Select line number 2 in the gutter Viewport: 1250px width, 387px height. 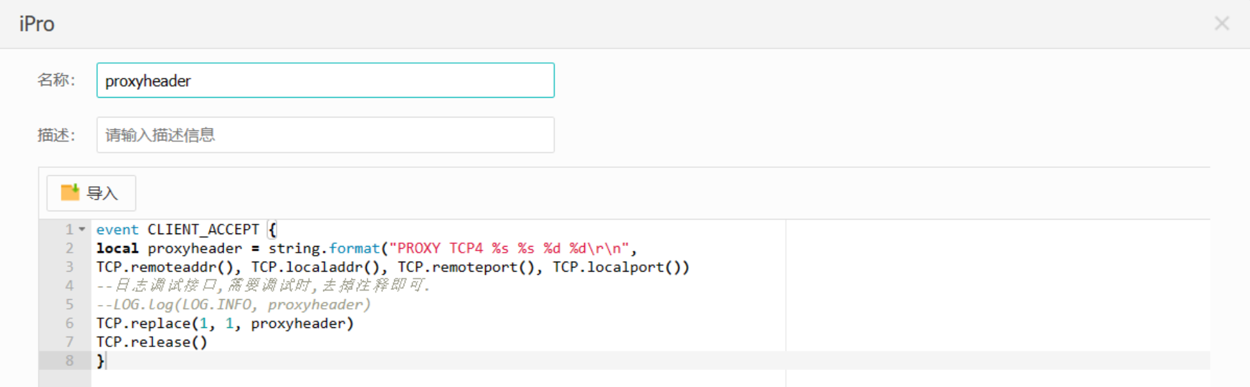pyautogui.click(x=70, y=249)
